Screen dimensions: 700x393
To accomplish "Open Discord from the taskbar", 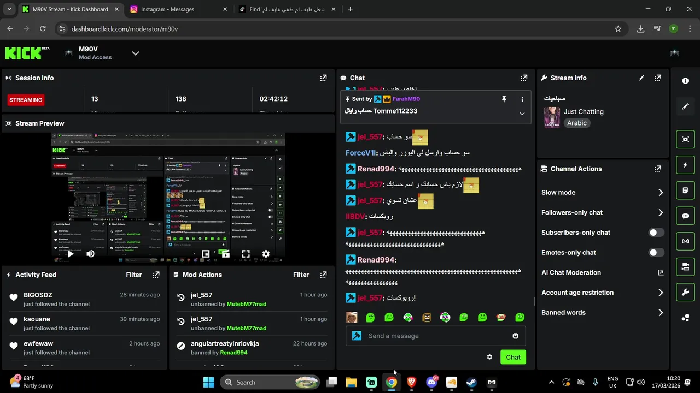I will (x=431, y=382).
